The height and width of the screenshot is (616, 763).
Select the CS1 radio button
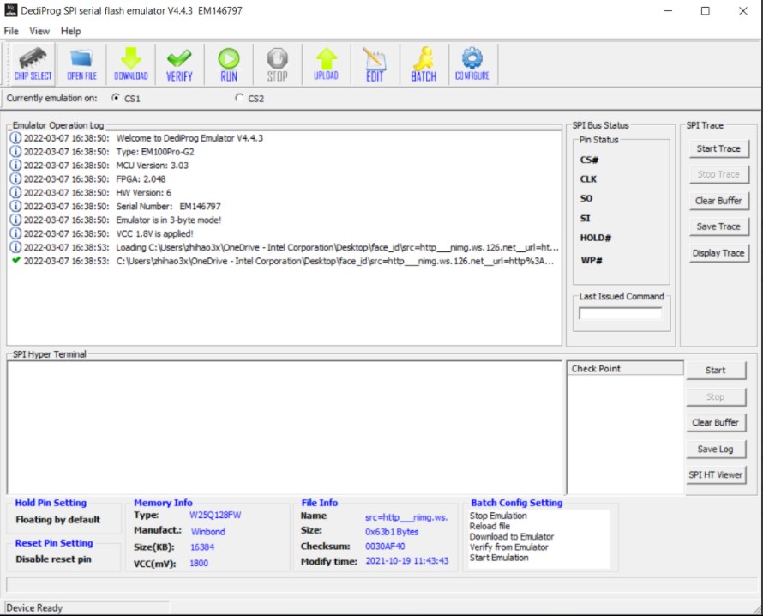116,98
